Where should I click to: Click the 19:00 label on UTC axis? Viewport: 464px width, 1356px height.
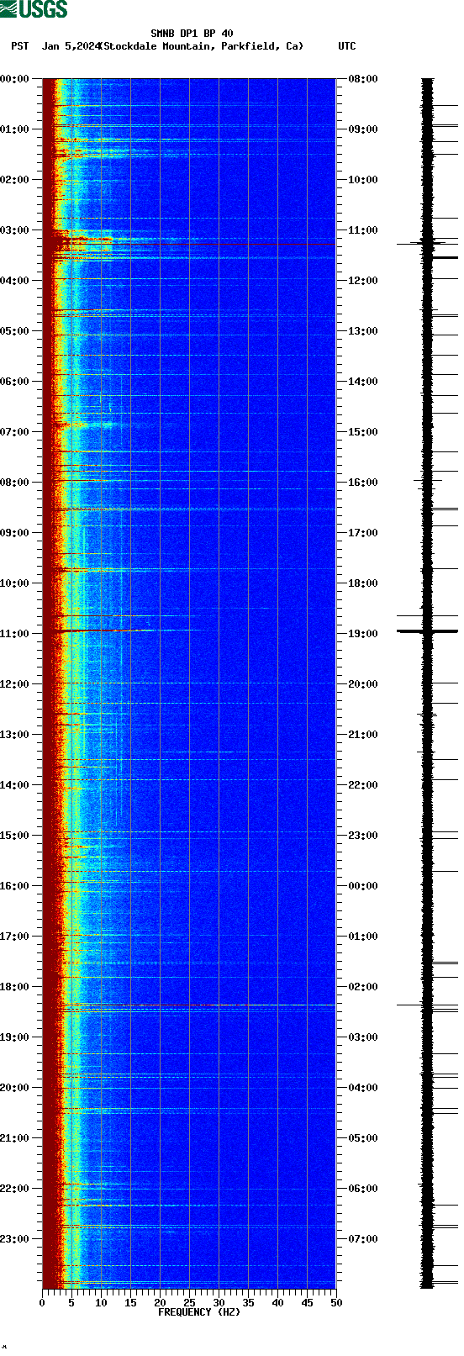click(363, 634)
